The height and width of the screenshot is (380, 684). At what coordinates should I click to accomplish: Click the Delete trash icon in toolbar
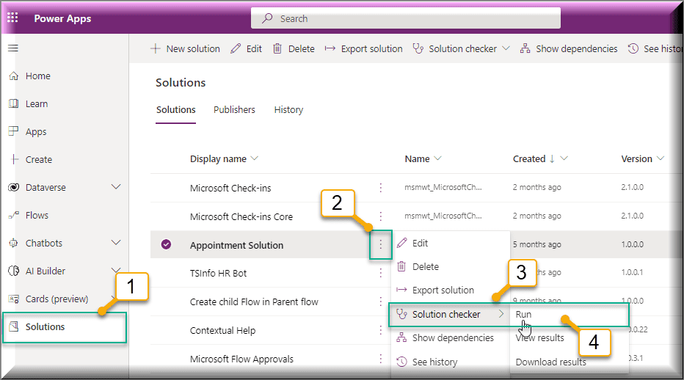coord(277,48)
